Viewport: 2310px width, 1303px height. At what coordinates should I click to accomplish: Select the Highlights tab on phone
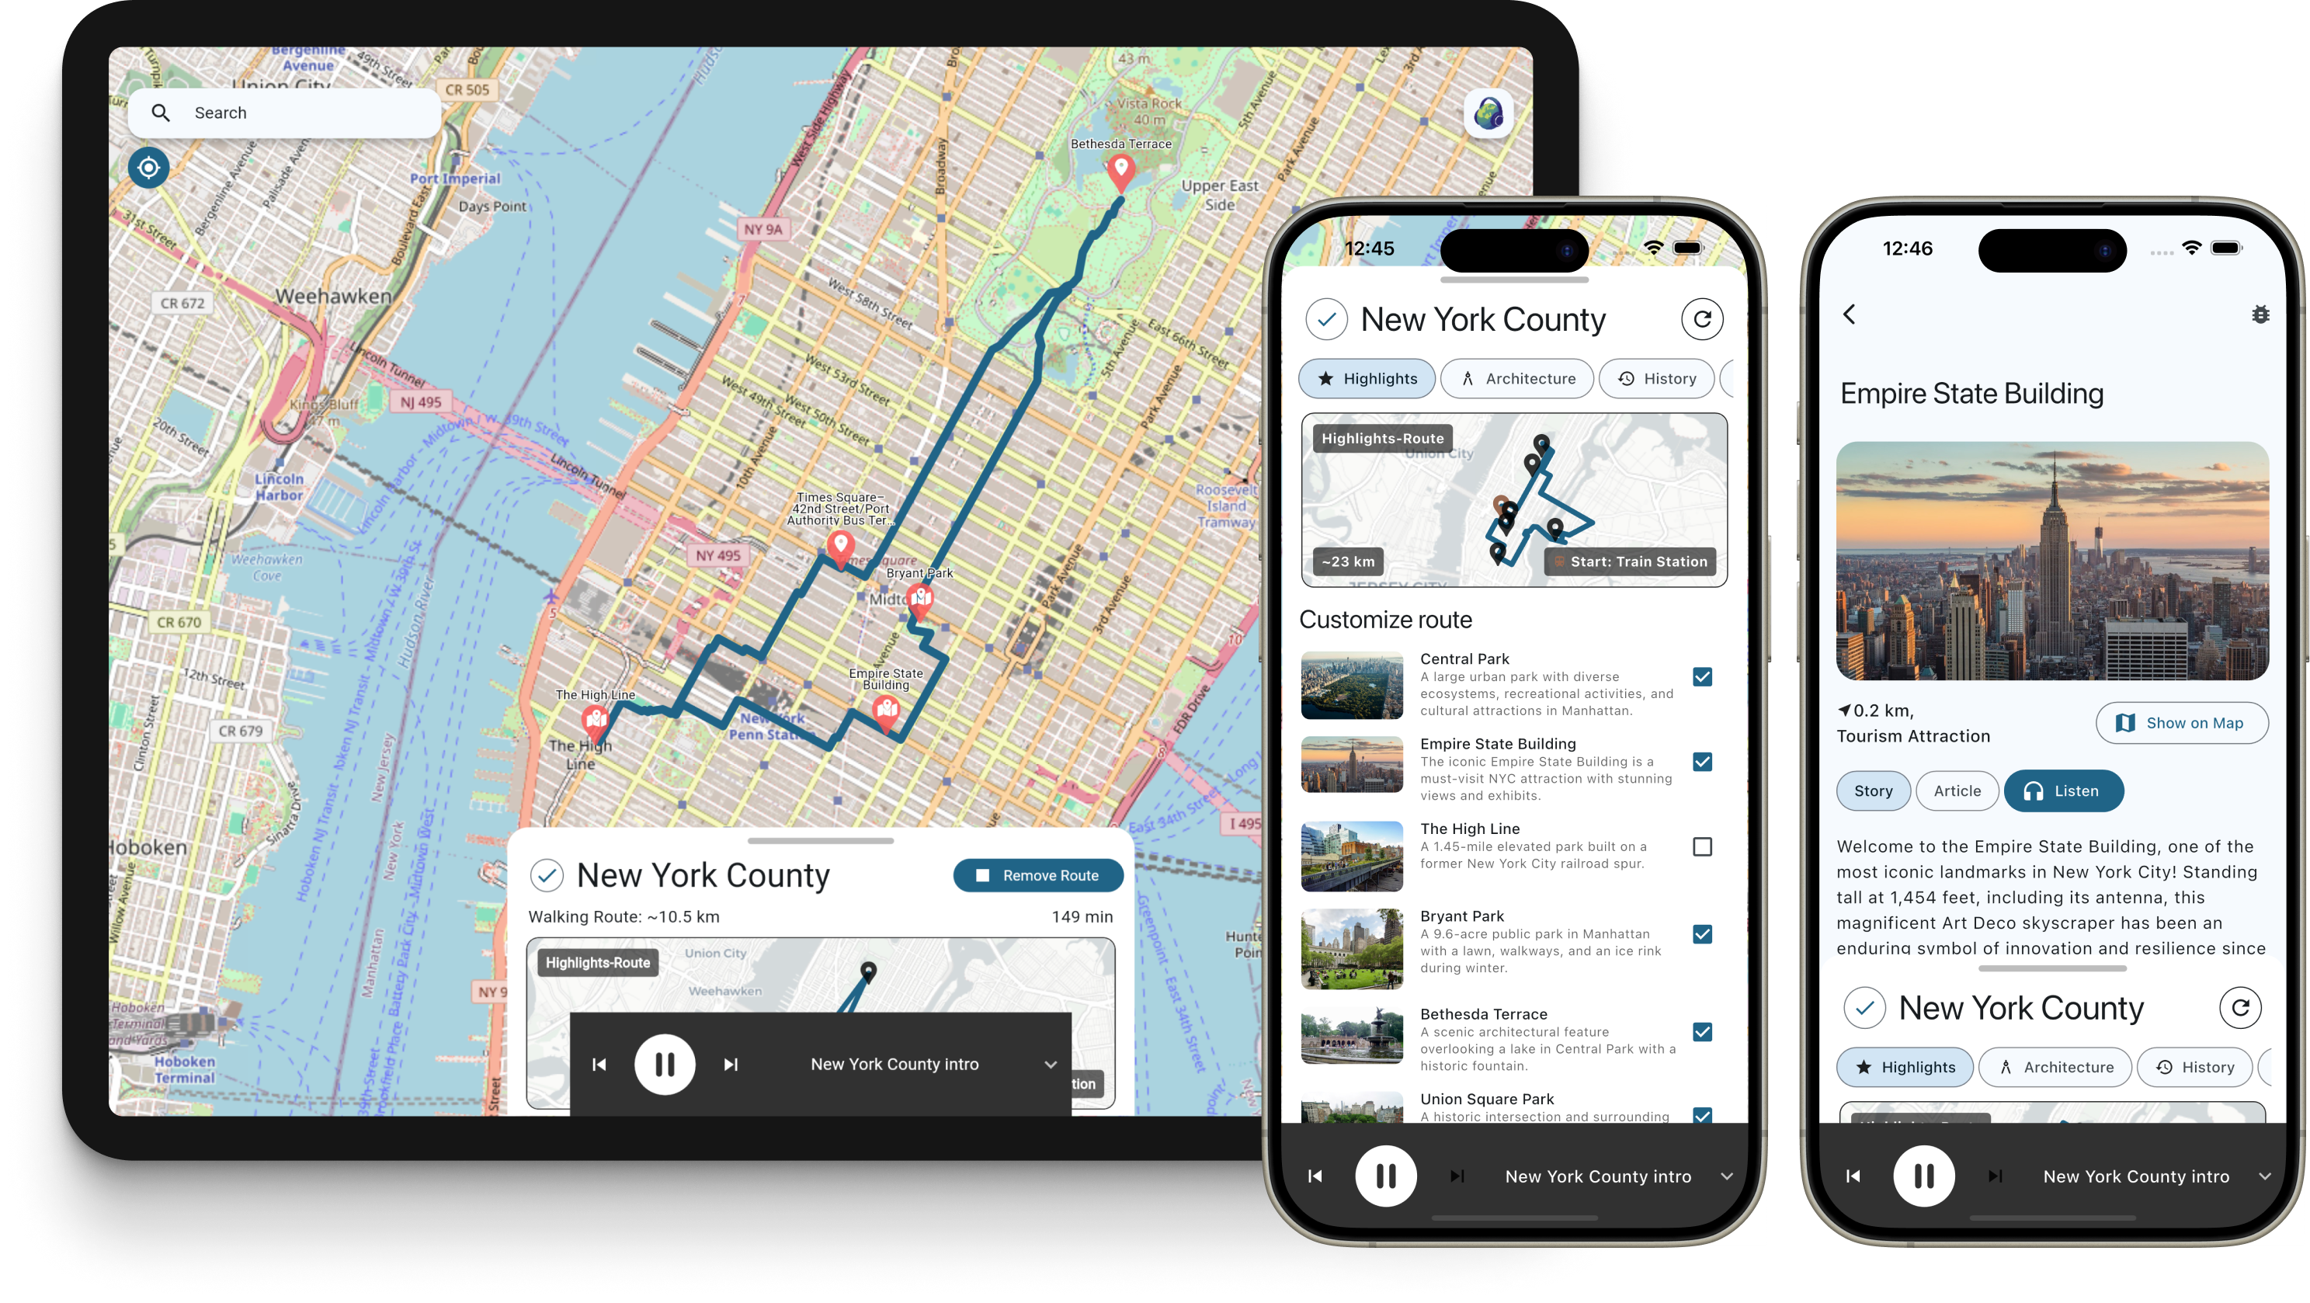pos(1367,377)
